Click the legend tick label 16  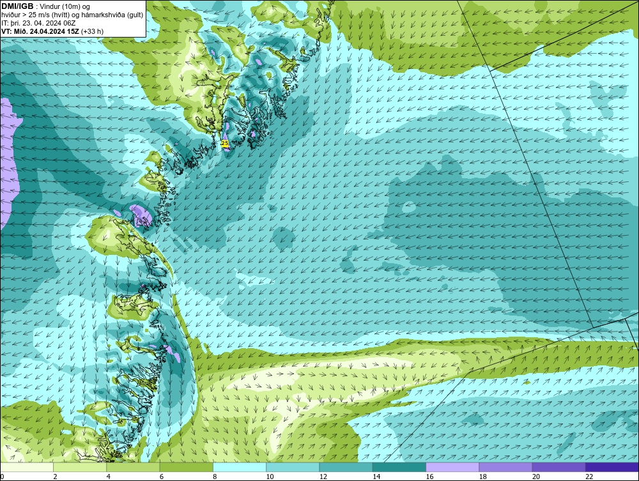coord(429,477)
